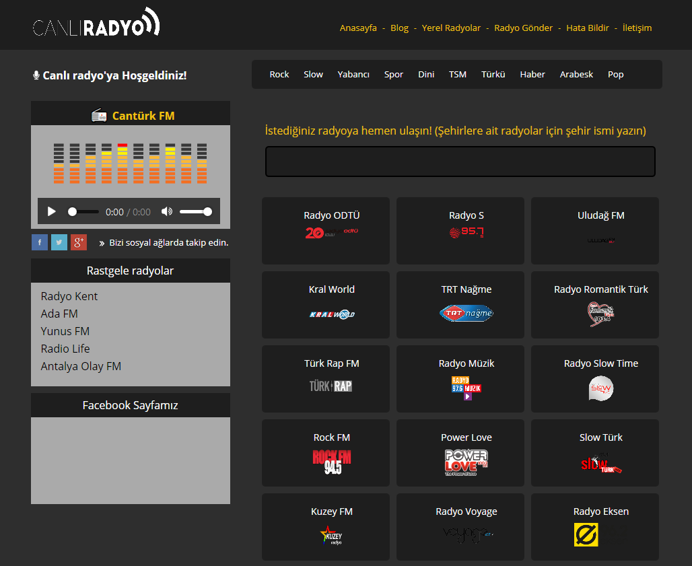Click the Cantürk FM player title
The image size is (692, 566).
[x=143, y=116]
